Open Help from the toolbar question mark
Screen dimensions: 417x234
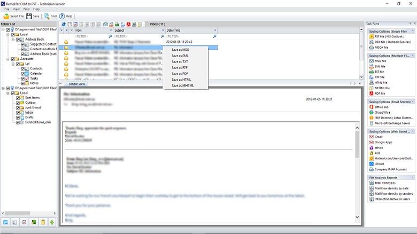[x=62, y=16]
